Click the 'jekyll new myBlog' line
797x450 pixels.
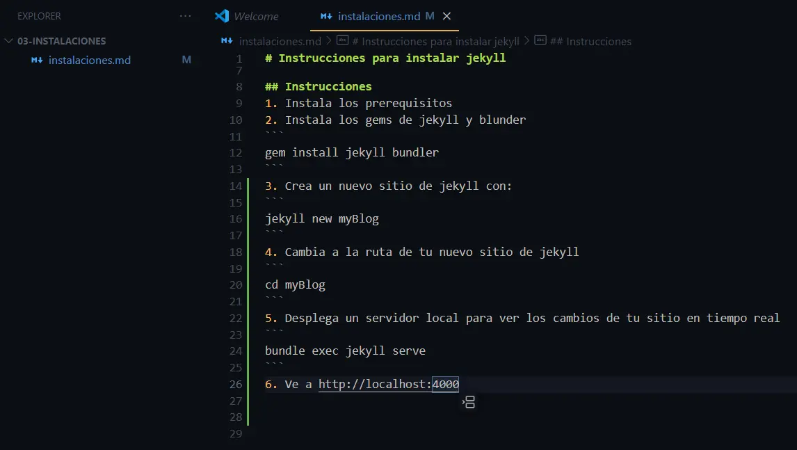click(322, 218)
